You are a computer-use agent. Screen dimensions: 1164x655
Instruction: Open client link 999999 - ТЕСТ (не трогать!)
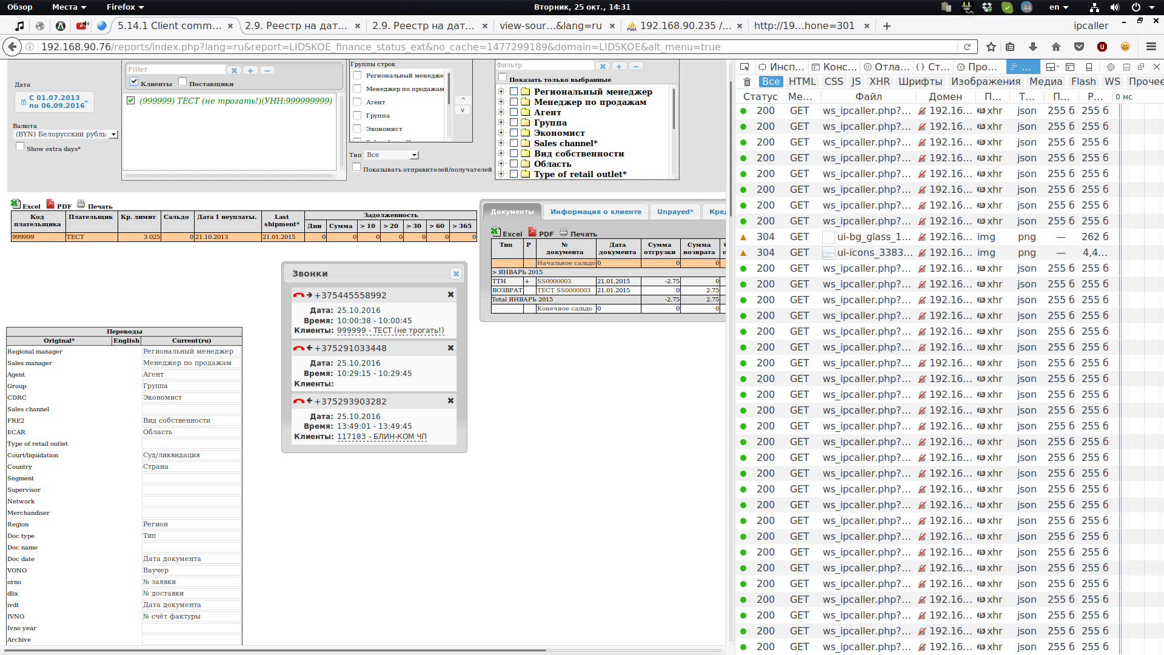[390, 331]
